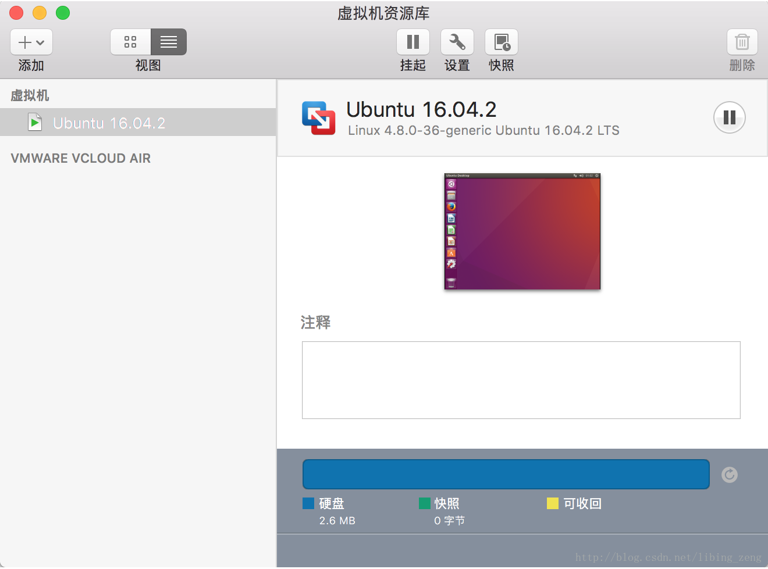Click the 注释 label above the notes box

click(x=315, y=323)
